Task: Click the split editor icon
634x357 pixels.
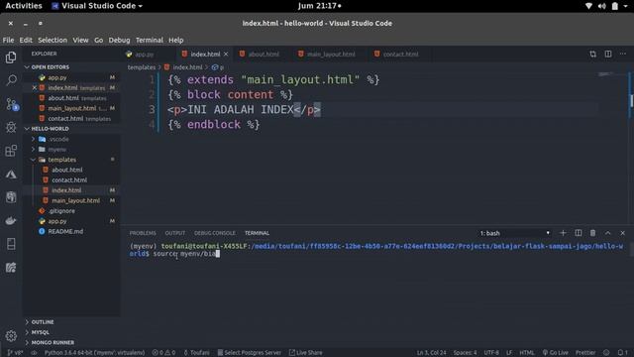Action: [607, 54]
